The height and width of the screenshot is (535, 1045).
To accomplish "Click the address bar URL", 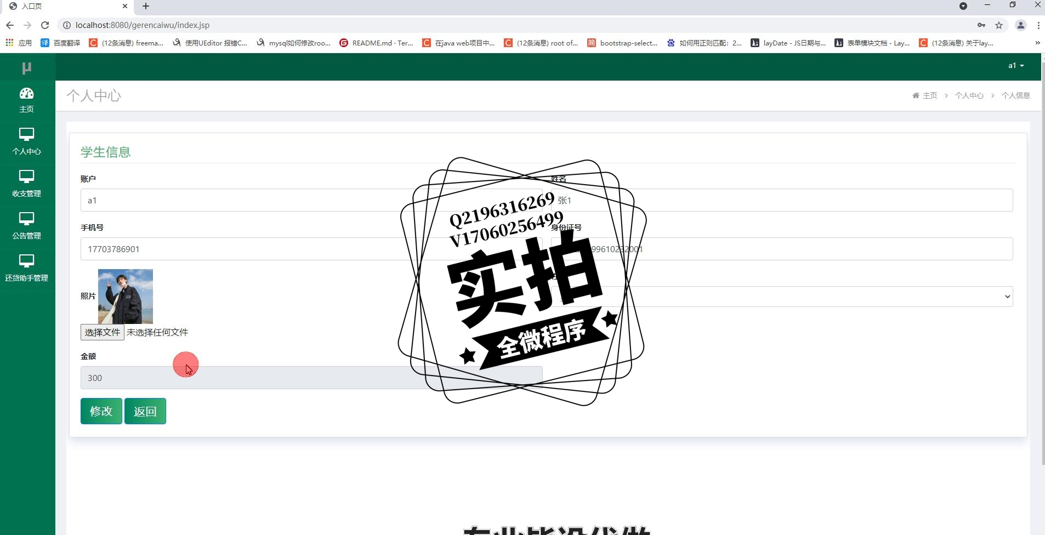I will (143, 25).
